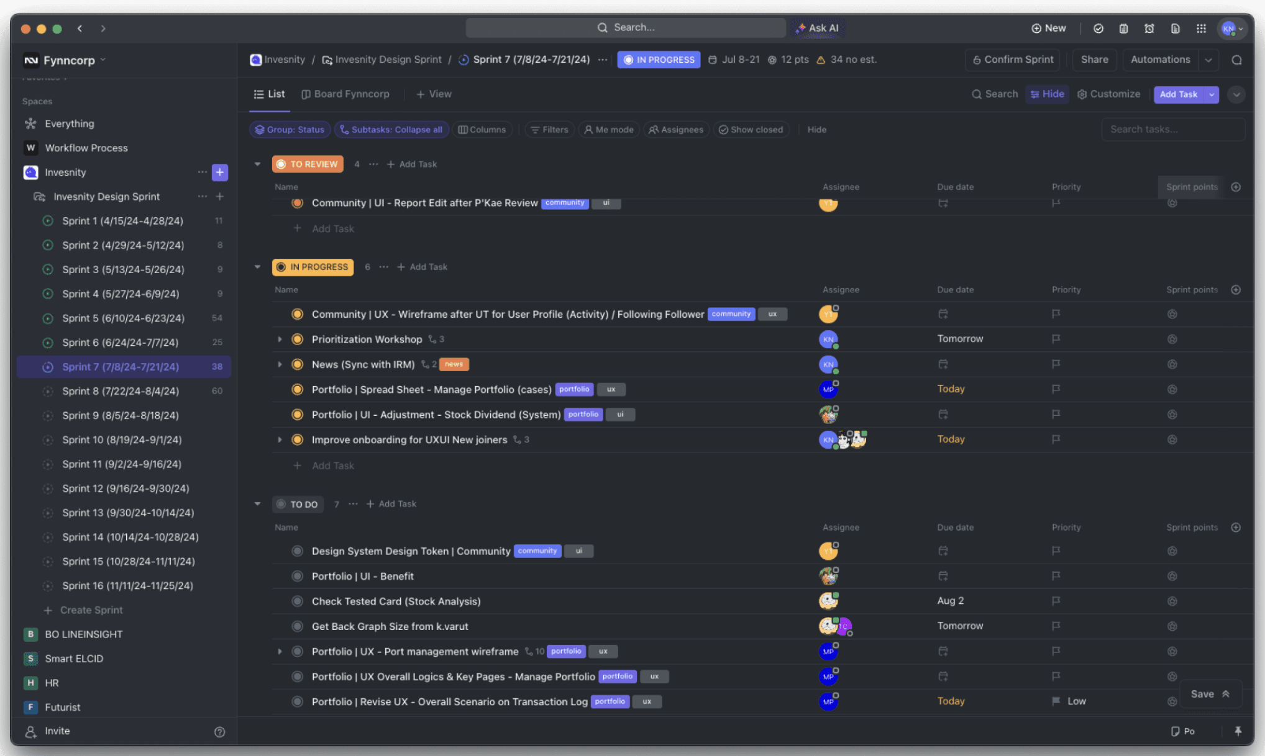Click the reminders alarm clock icon
Viewport: 1265px width, 756px height.
coord(1149,29)
